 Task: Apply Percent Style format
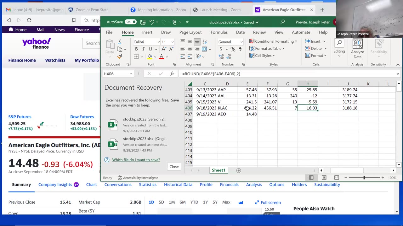(x=233, y=49)
